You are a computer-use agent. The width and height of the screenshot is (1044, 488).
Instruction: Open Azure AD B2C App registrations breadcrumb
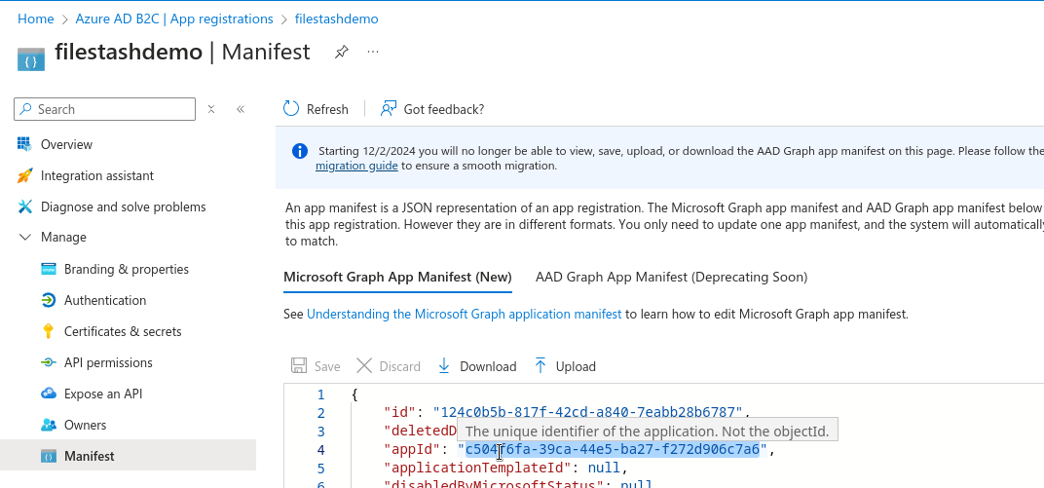tap(174, 19)
